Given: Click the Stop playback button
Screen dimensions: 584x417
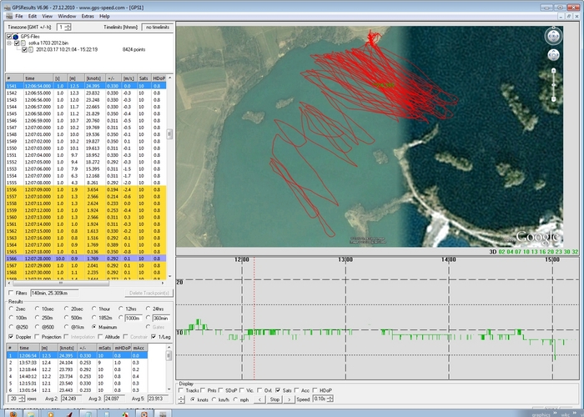Looking at the screenshot, I should [274, 399].
